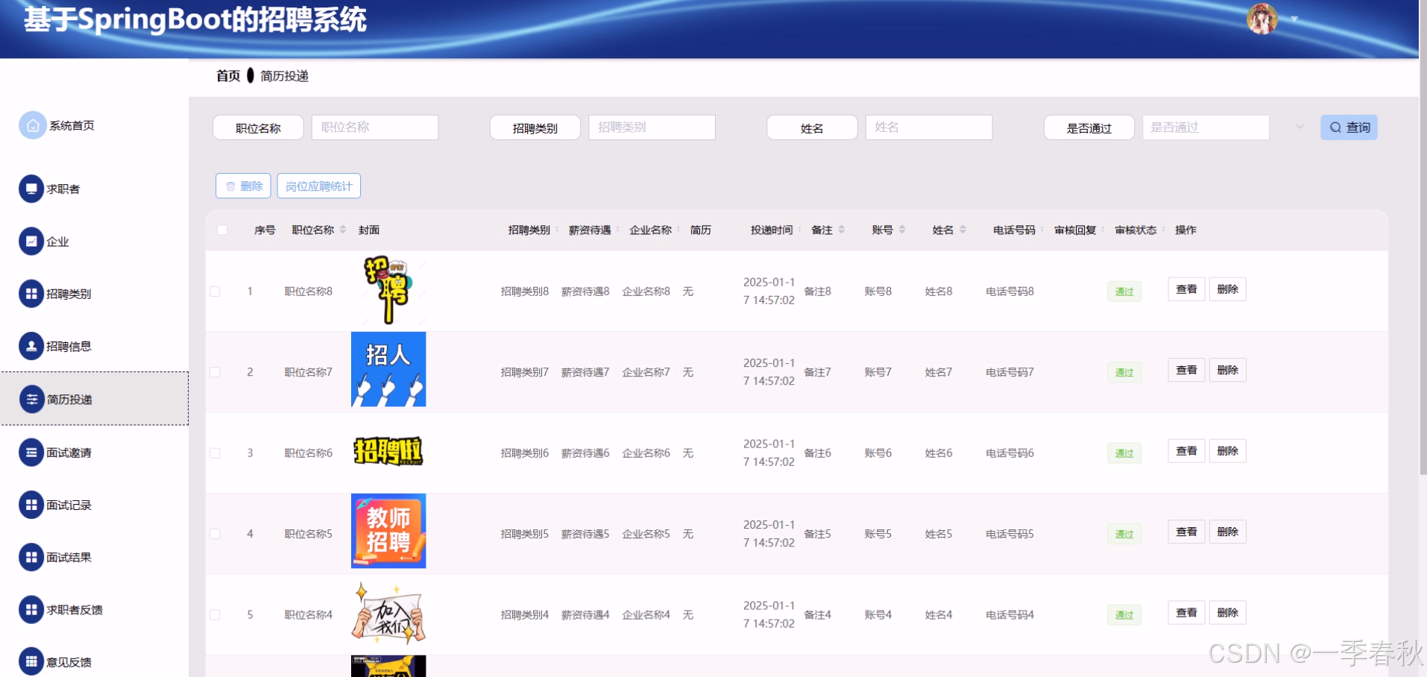This screenshot has height=677, width=1427.
Task: Click the 查询 search button
Action: tap(1349, 127)
